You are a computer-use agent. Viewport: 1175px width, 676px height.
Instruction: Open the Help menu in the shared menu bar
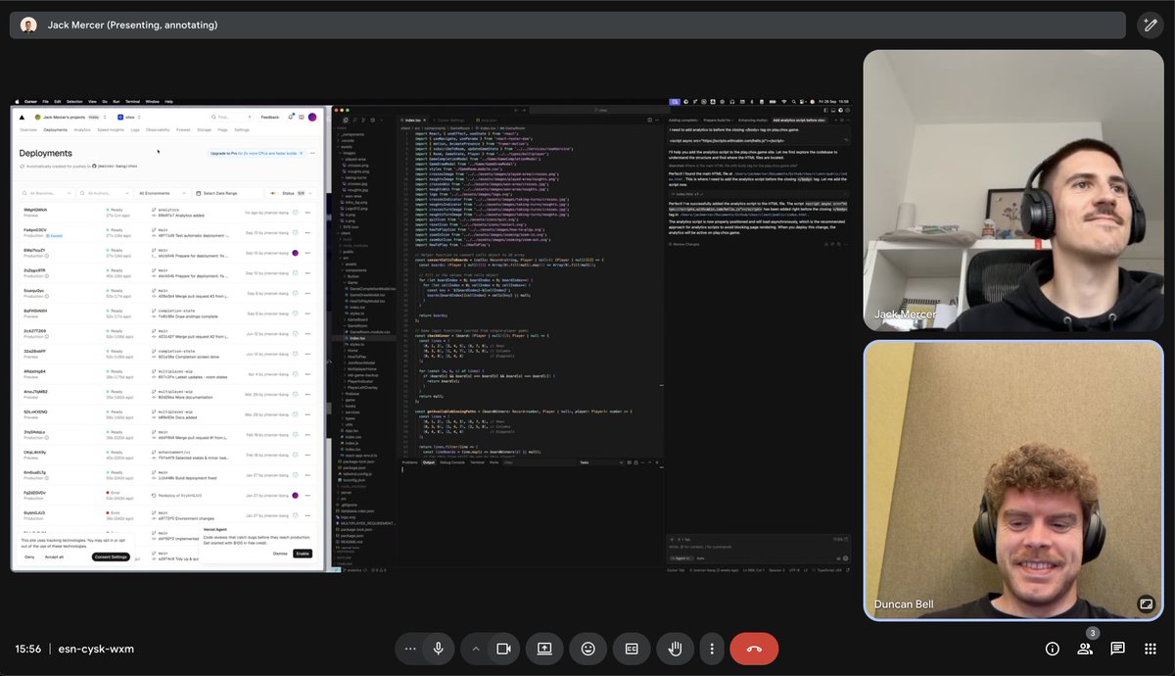(x=169, y=101)
